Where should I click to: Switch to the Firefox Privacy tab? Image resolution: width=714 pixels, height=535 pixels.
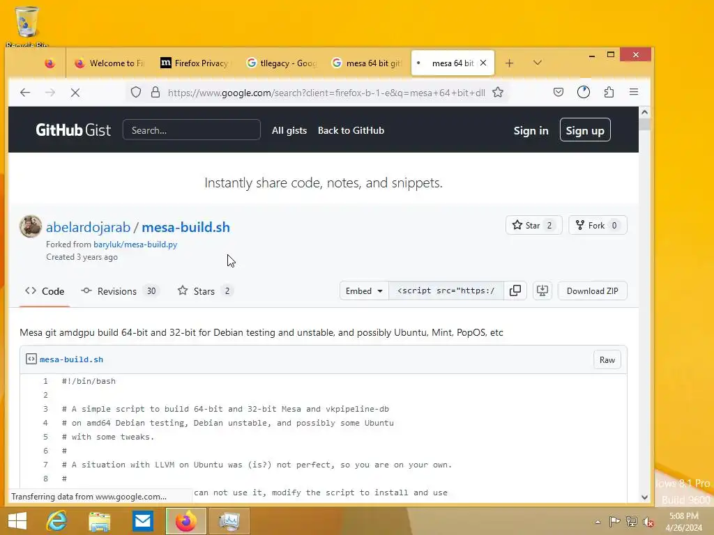[196, 63]
